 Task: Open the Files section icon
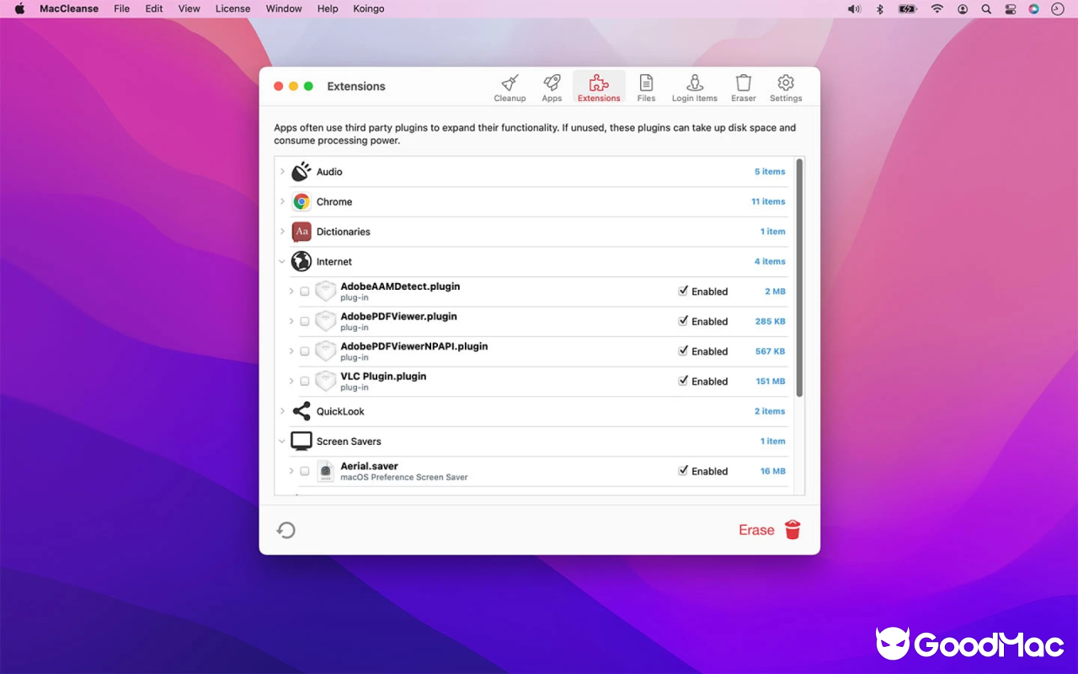[x=646, y=84]
